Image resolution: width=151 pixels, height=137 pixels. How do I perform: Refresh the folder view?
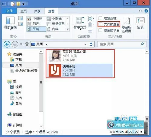click(x=91, y=44)
